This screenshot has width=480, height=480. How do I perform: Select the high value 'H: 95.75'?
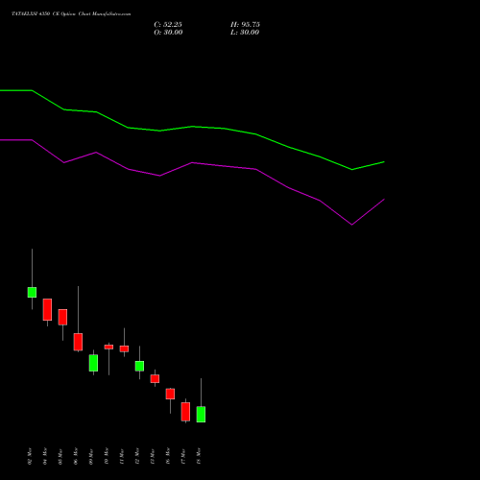245,25
